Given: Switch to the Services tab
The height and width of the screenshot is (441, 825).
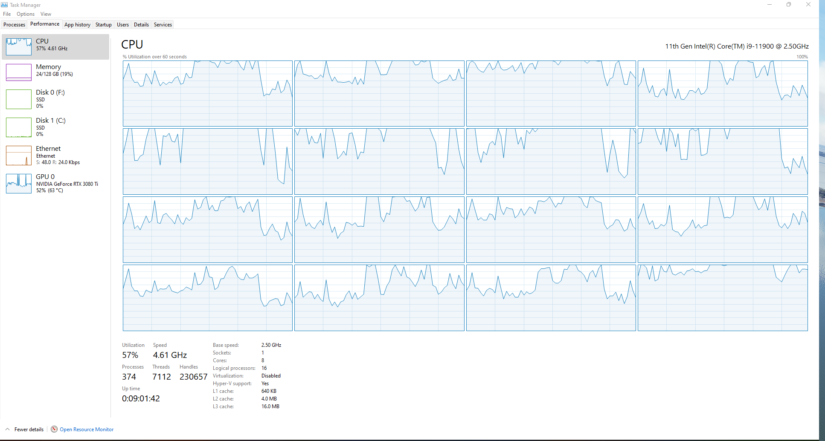Looking at the screenshot, I should (163, 24).
